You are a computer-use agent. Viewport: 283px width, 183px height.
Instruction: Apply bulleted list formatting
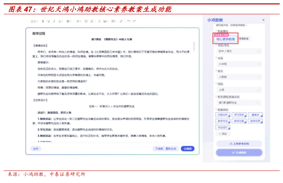pyautogui.click(x=86, y=21)
